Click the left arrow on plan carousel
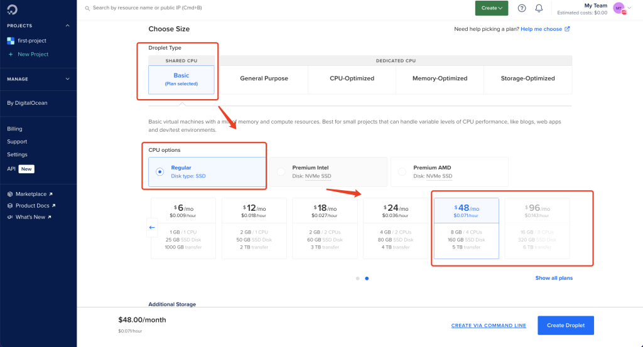This screenshot has height=347, width=643. coord(152,227)
